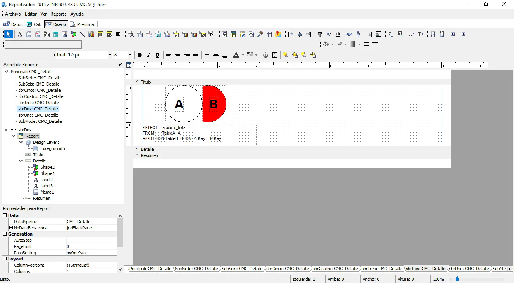
Task: Switch to the Preliminar tab
Action: pyautogui.click(x=83, y=24)
